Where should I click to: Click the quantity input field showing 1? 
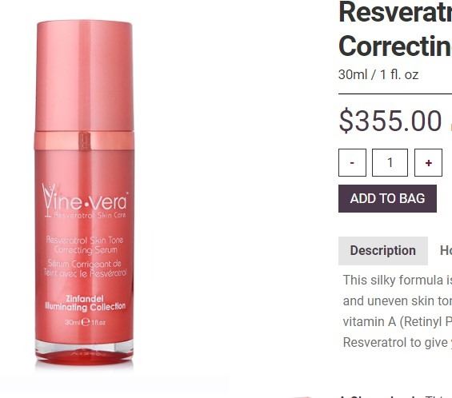pyautogui.click(x=390, y=163)
